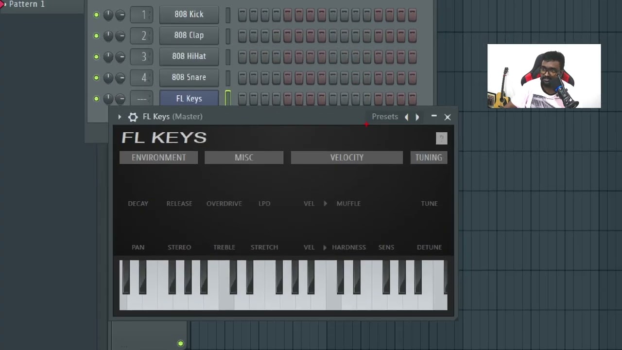Toggle last step of the 808 Snare row
Viewport: 622px width, 350px height.
click(x=413, y=77)
